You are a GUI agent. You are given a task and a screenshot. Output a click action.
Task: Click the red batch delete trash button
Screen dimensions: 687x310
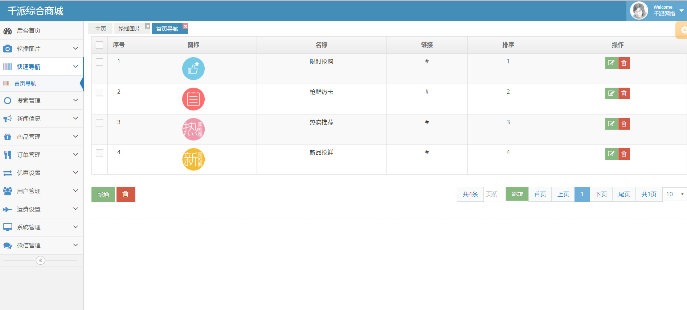(x=126, y=194)
